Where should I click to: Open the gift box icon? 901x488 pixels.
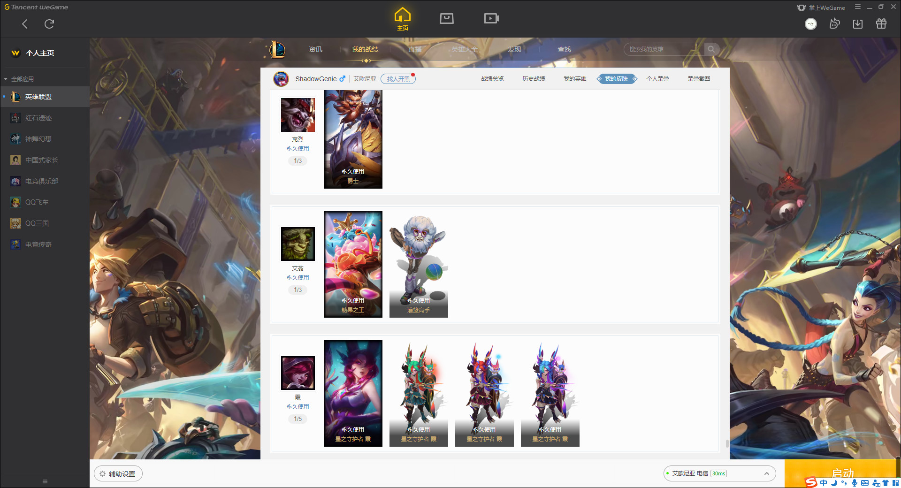[881, 24]
